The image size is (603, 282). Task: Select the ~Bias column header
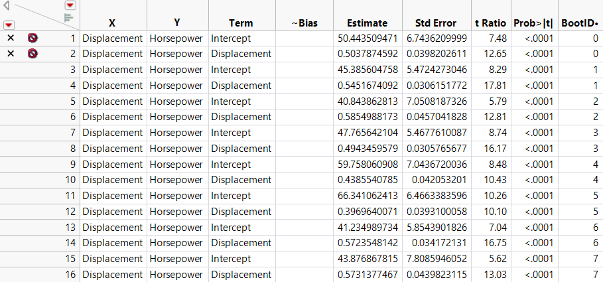pos(304,23)
